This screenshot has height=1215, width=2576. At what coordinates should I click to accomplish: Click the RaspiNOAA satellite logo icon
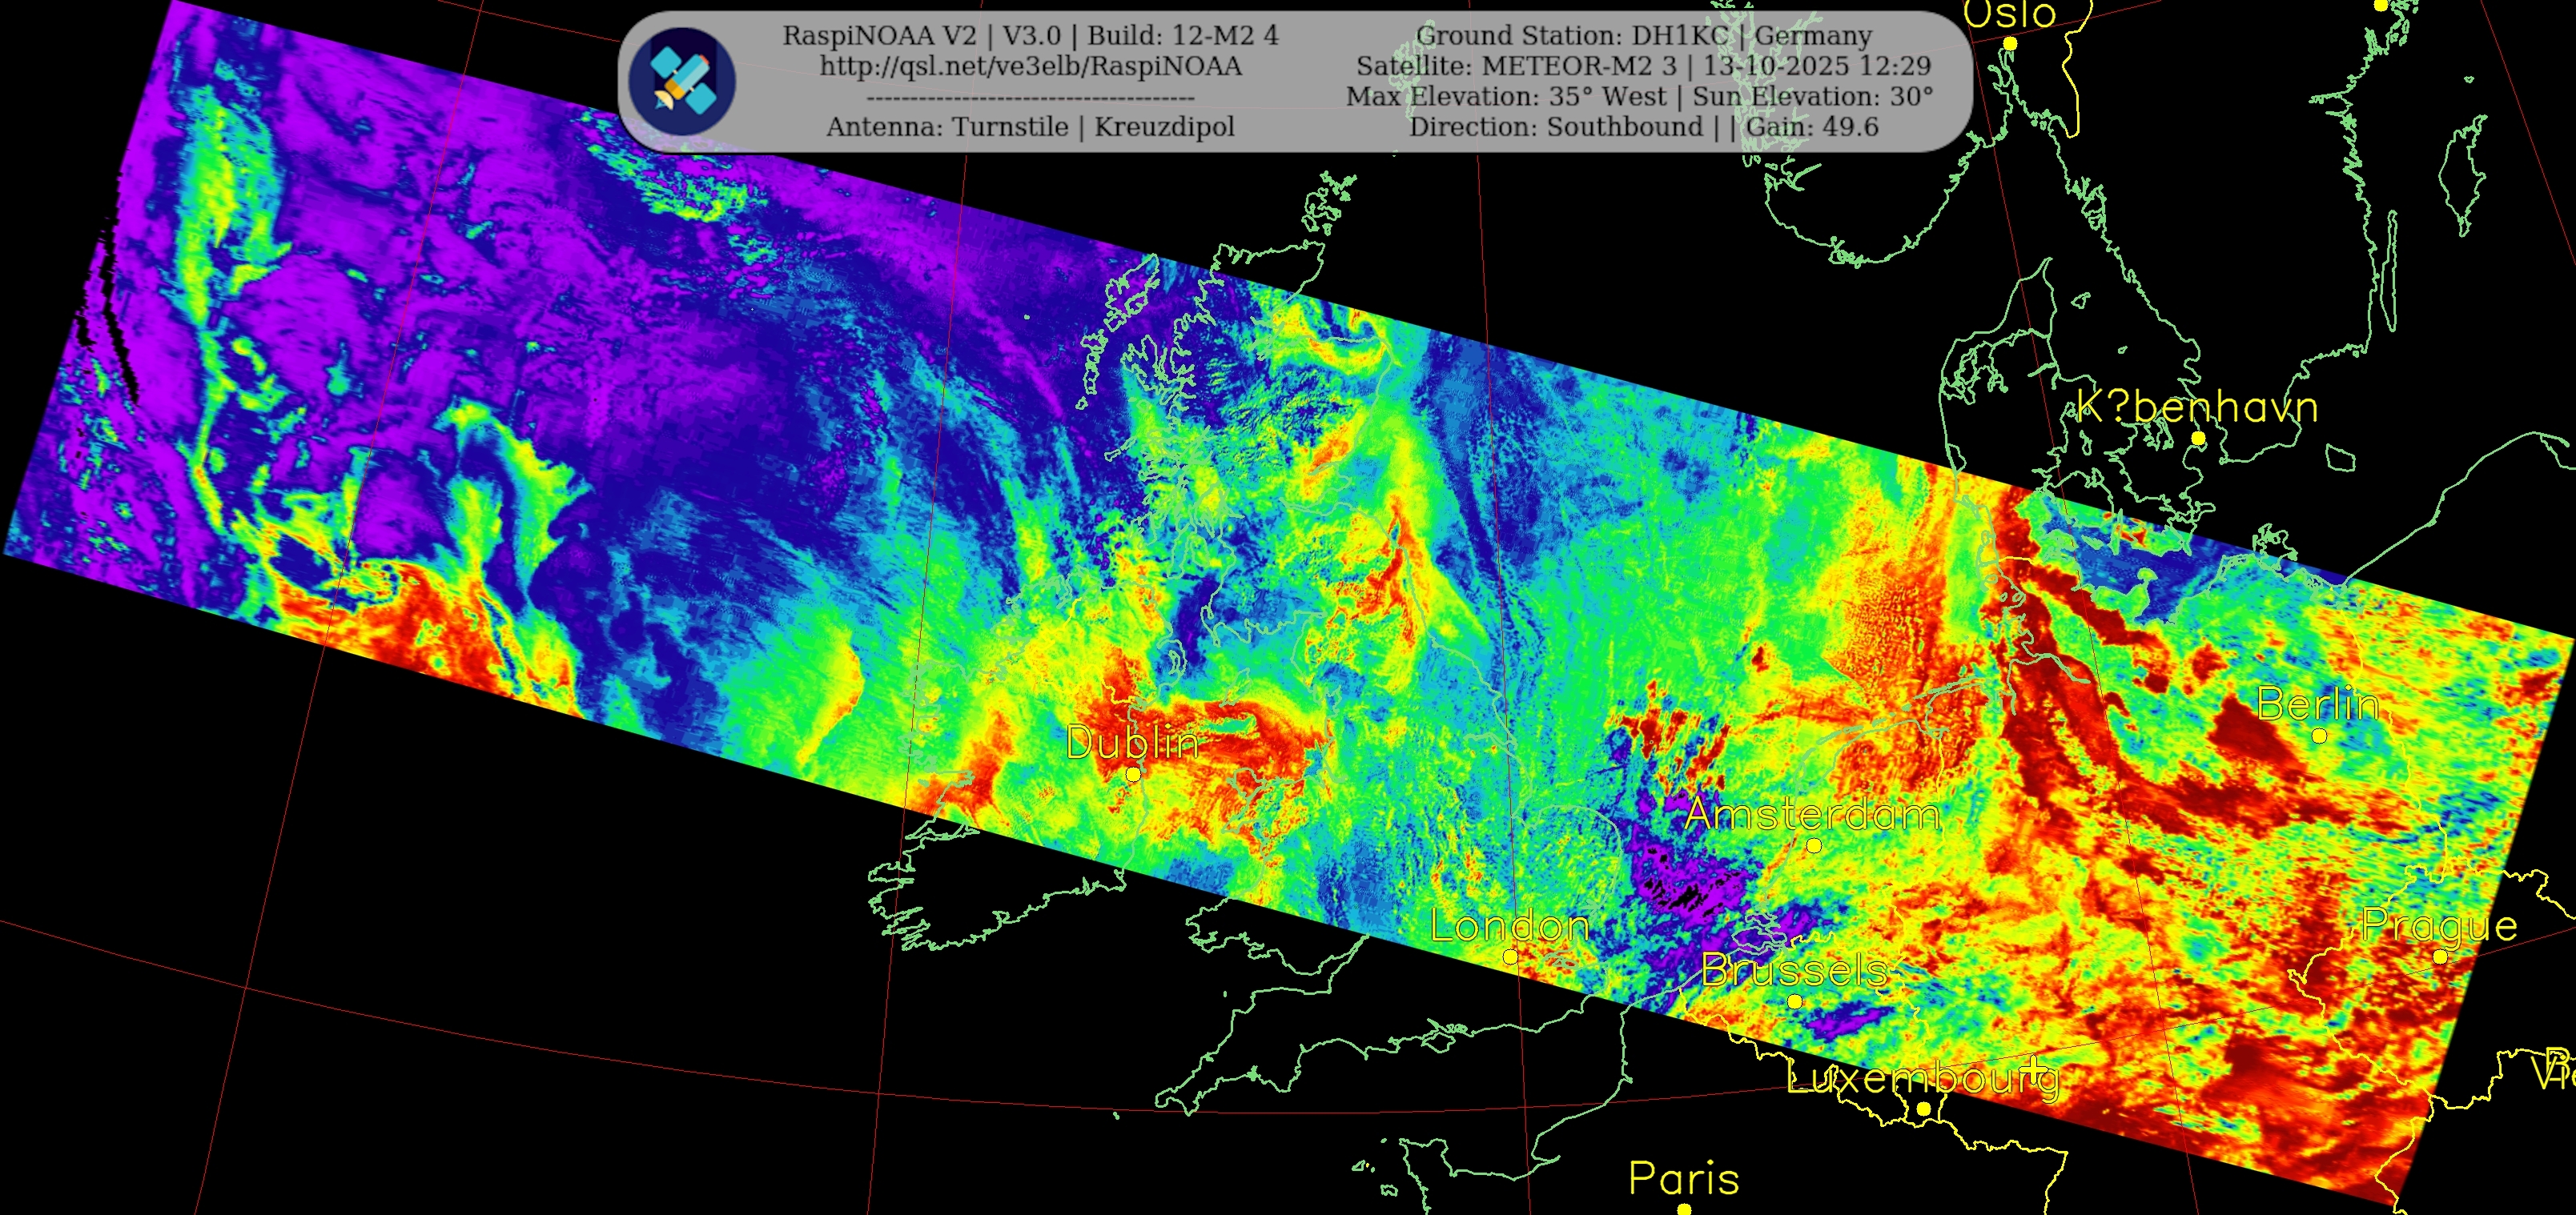coord(683,82)
